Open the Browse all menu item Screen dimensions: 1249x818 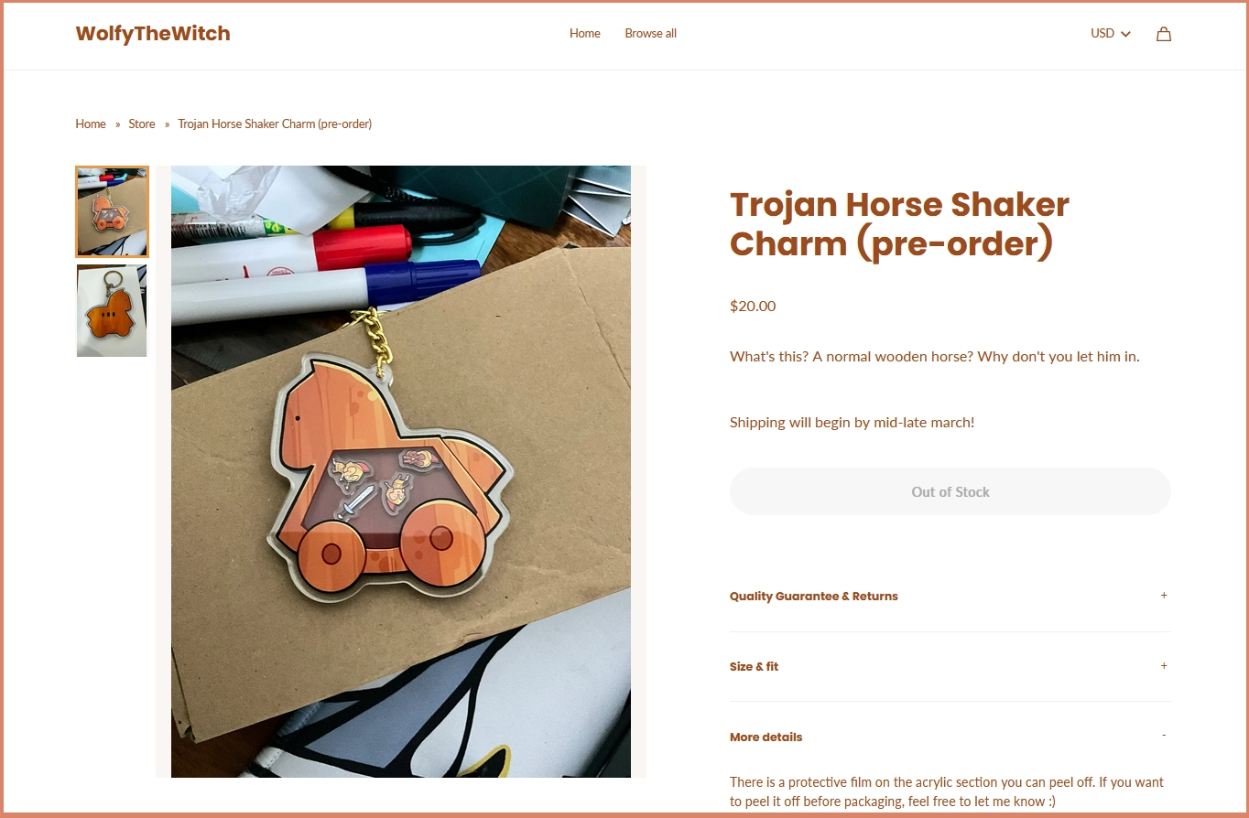[x=650, y=34]
